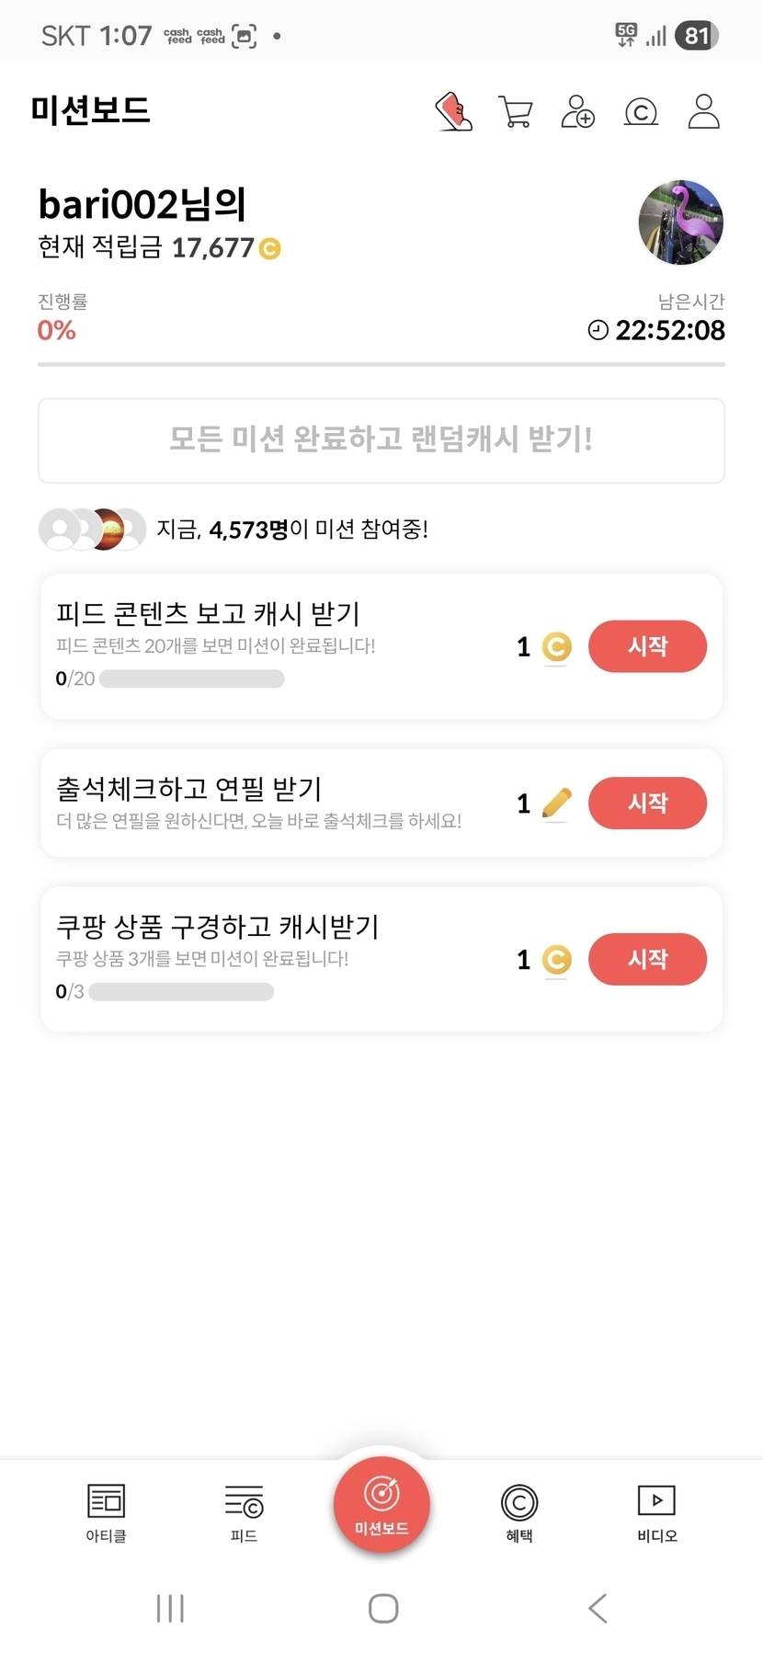Image resolution: width=763 pixels, height=1653 pixels.
Task: Tap the invite friend icon
Action: (x=577, y=112)
